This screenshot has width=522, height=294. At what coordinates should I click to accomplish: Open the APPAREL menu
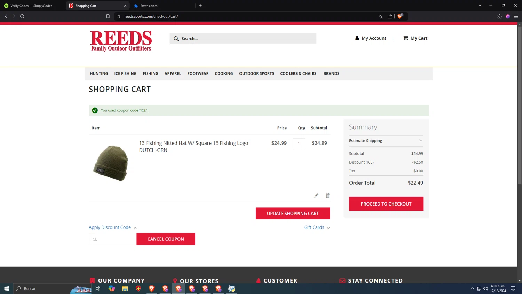pyautogui.click(x=173, y=73)
